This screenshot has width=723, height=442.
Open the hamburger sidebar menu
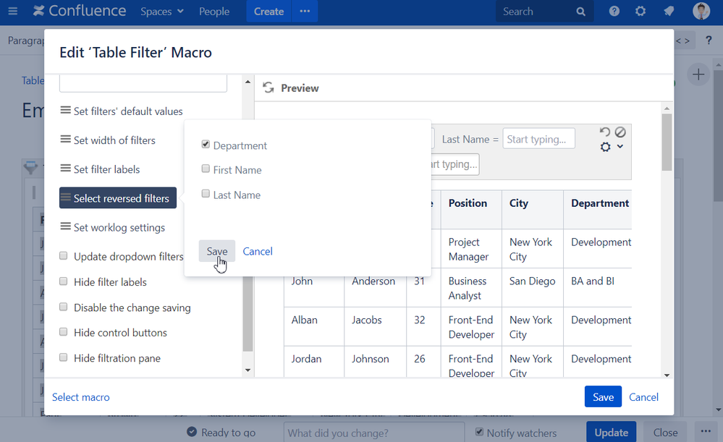[12, 11]
